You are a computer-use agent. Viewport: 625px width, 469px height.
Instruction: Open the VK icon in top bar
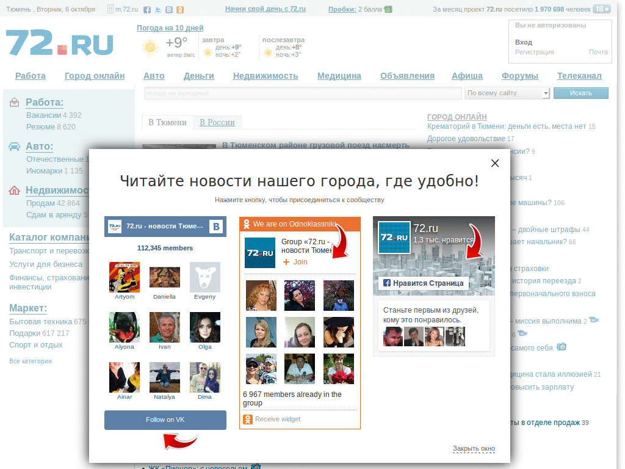coord(169,10)
